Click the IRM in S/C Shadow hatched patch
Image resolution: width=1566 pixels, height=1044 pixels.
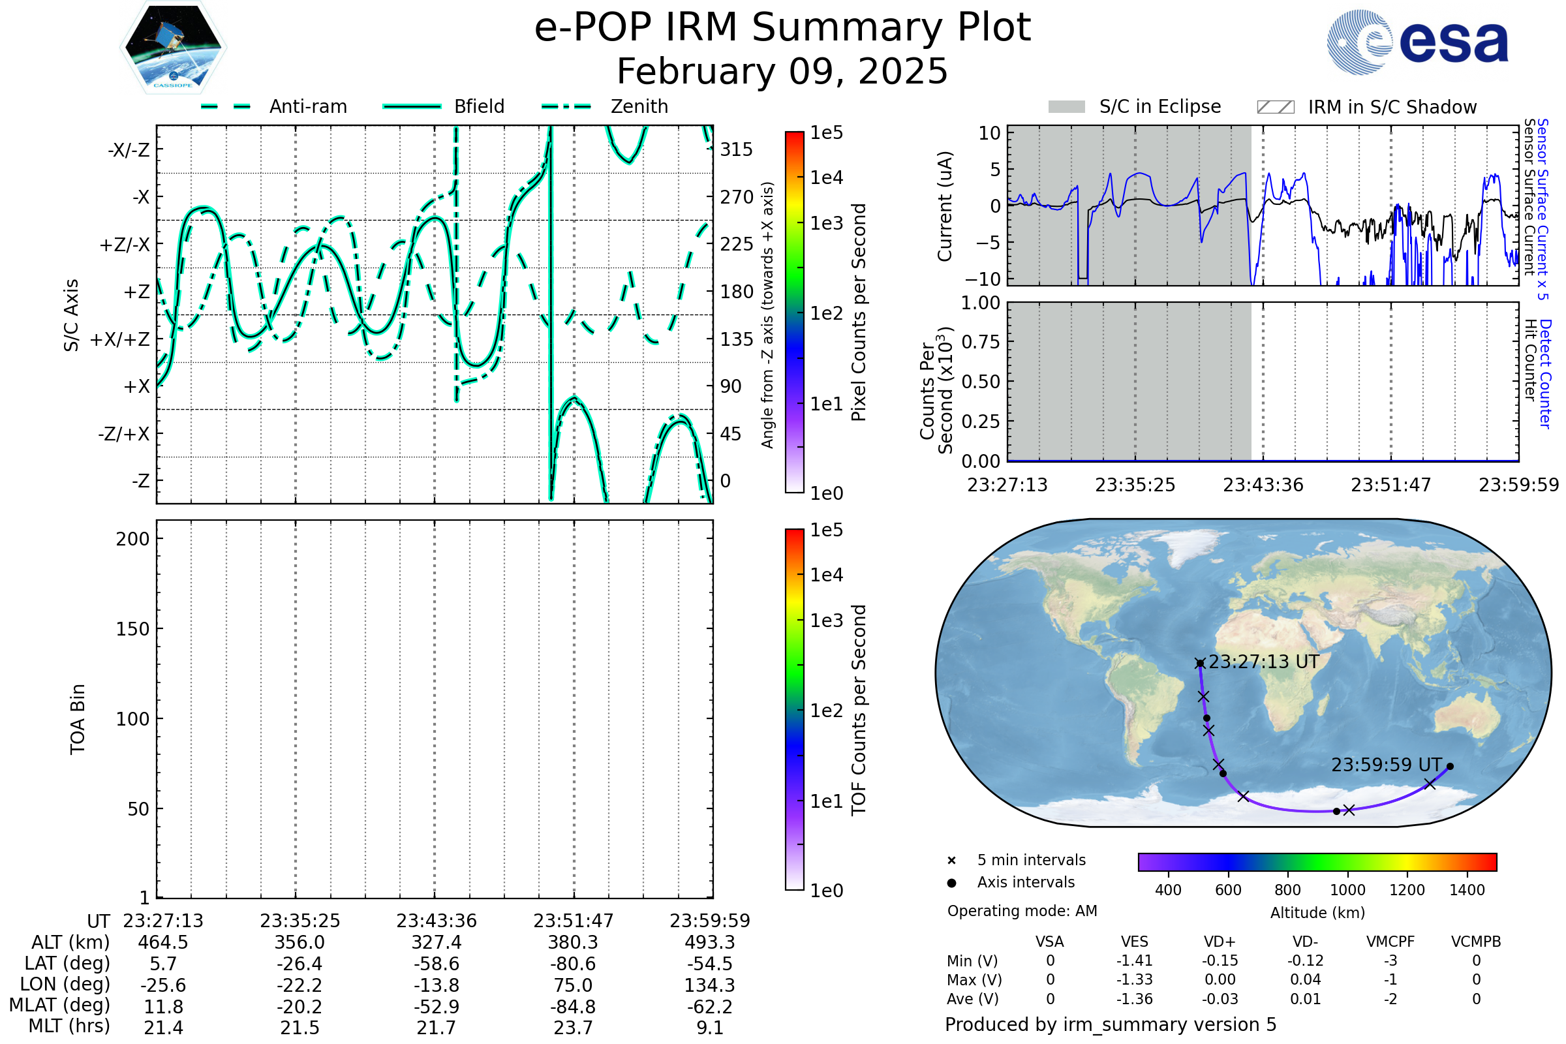(x=1276, y=107)
